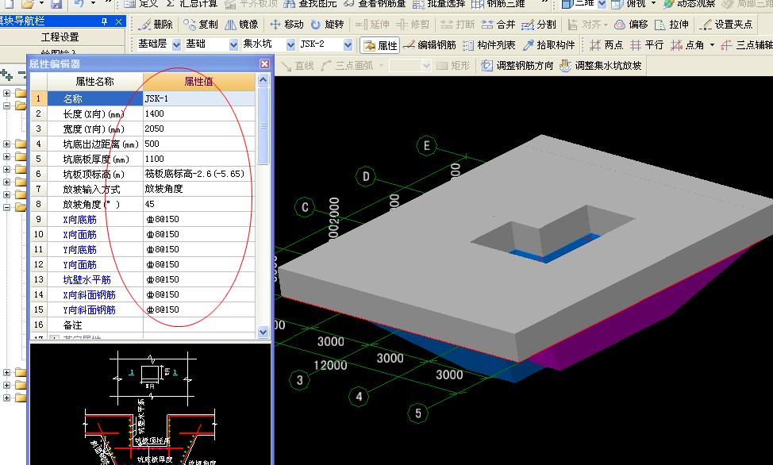773x465 pixels.
Task: Open the 集水坑 component type dropdown
Action: pos(290,45)
